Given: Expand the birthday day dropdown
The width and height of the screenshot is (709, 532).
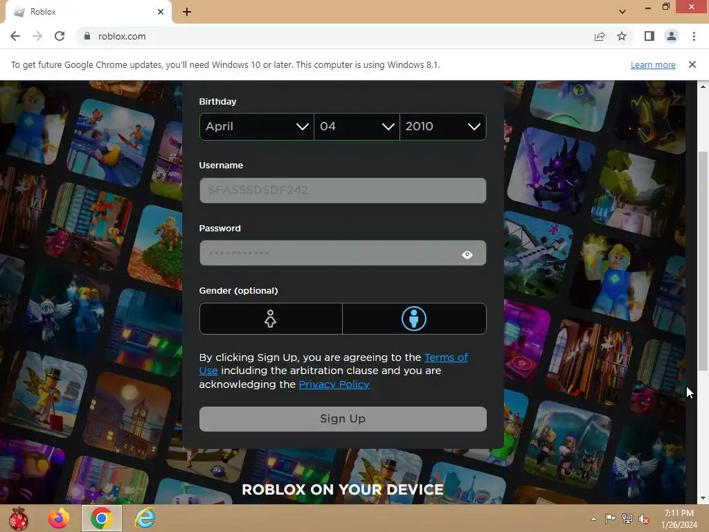Looking at the screenshot, I should pyautogui.click(x=357, y=126).
